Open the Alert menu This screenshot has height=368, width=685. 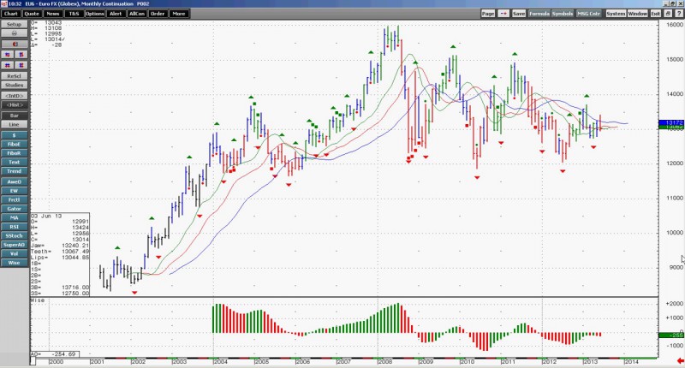[x=116, y=14]
